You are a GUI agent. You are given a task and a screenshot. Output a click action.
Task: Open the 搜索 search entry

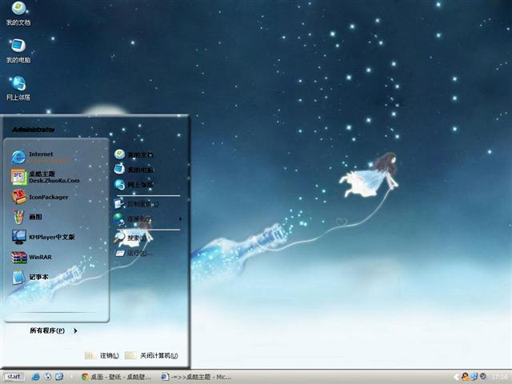[130, 238]
